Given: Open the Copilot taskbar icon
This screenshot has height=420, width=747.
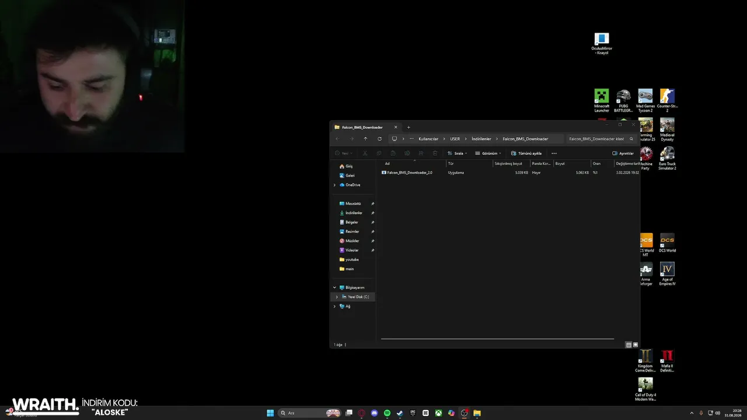Looking at the screenshot, I should coord(451,413).
